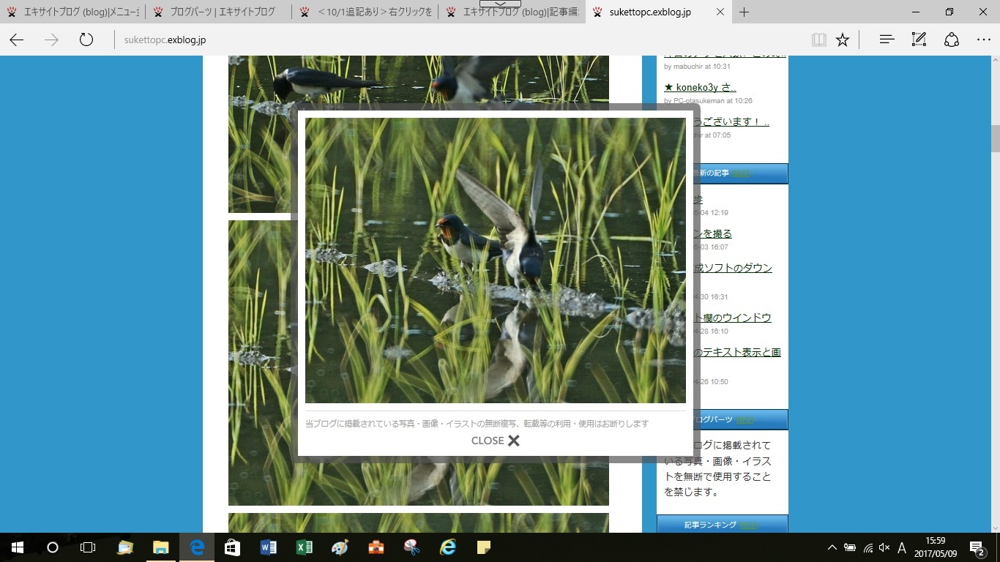This screenshot has width=1000, height=562.
Task: Switch to the 右クリックを tab
Action: [x=365, y=12]
